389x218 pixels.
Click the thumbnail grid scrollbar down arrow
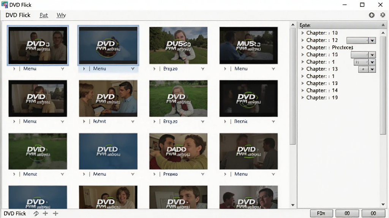click(293, 205)
